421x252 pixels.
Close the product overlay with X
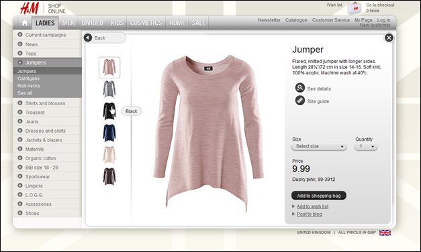pos(389,38)
